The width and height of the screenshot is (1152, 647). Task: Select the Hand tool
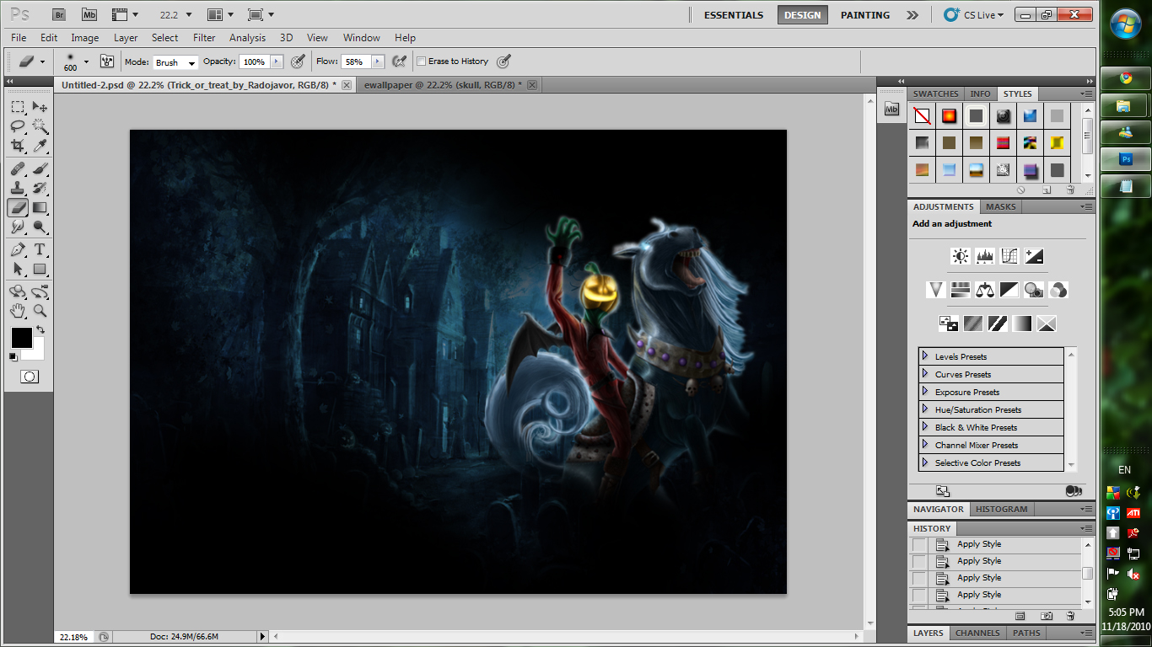click(x=18, y=312)
